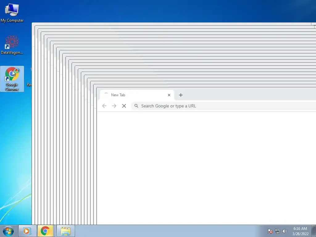Stop loading the page with X button
The width and height of the screenshot is (316, 237).
click(124, 106)
